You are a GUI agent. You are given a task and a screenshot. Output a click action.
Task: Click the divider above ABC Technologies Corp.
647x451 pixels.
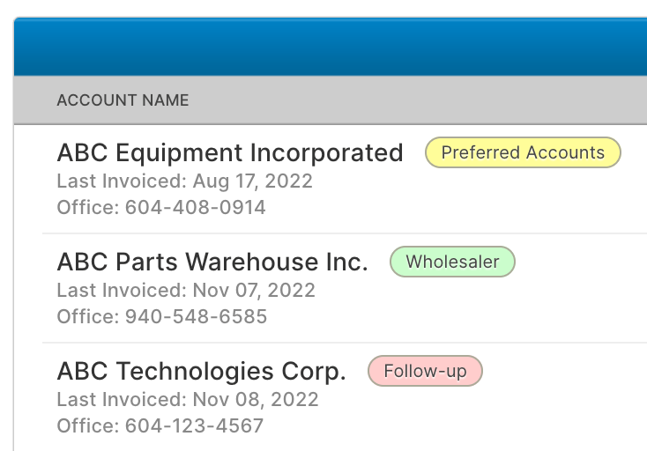344,343
